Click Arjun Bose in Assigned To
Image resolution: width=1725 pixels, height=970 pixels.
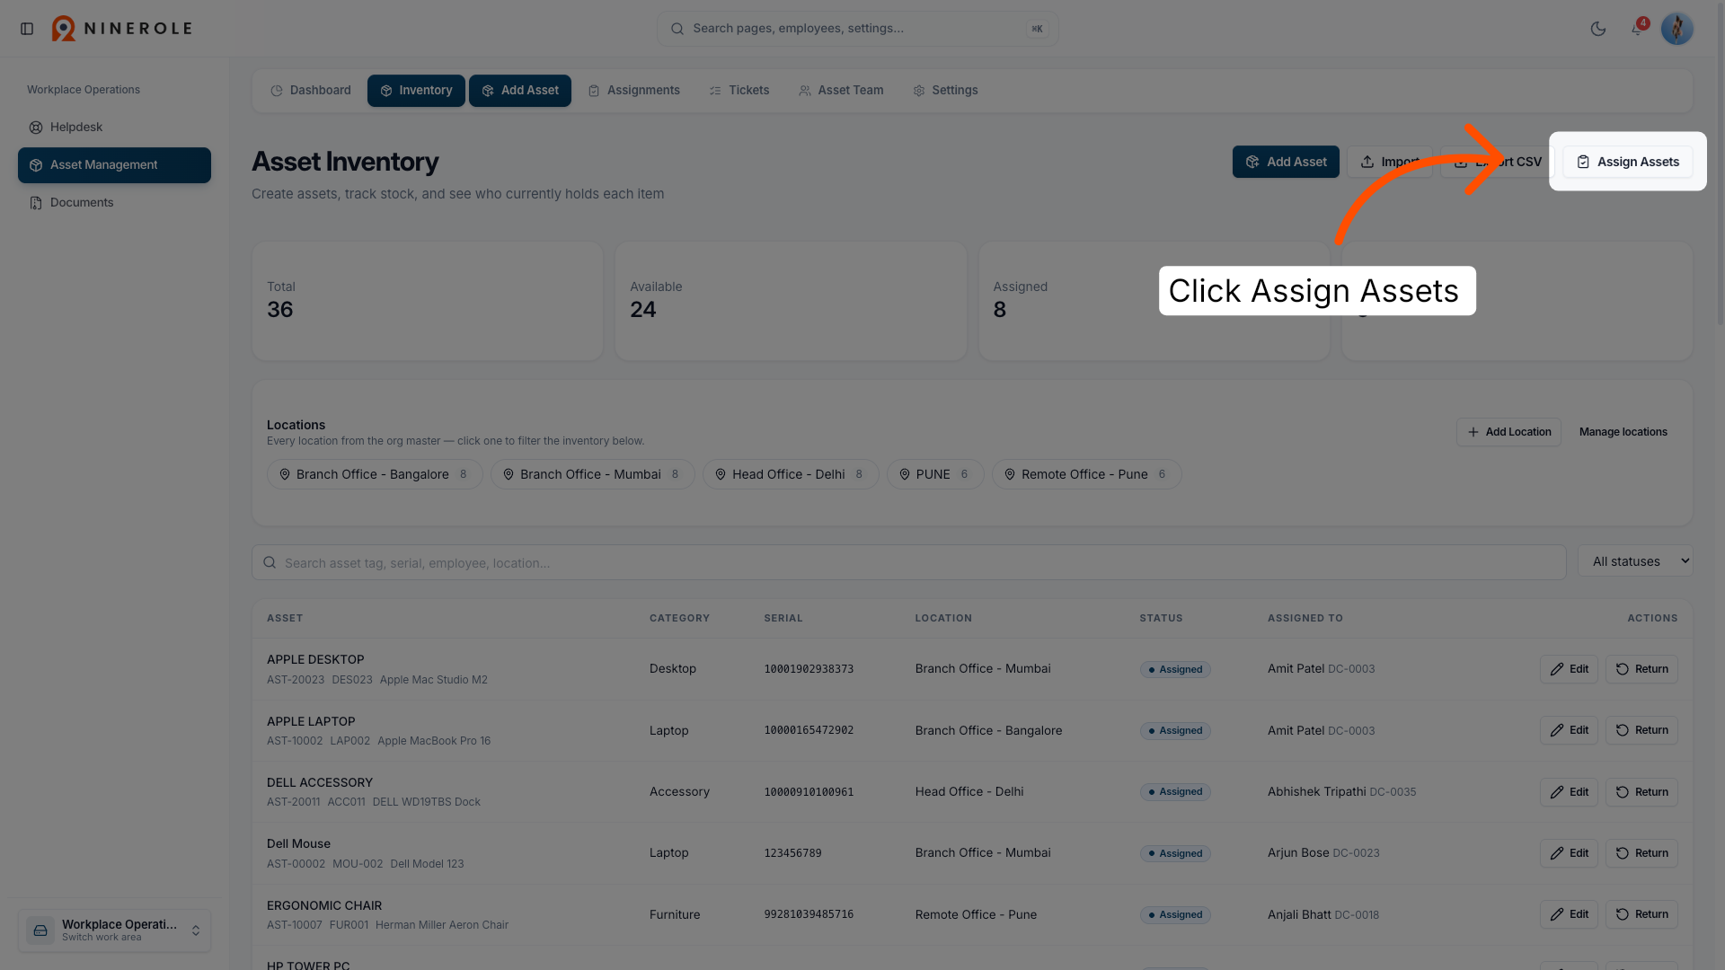click(1298, 852)
